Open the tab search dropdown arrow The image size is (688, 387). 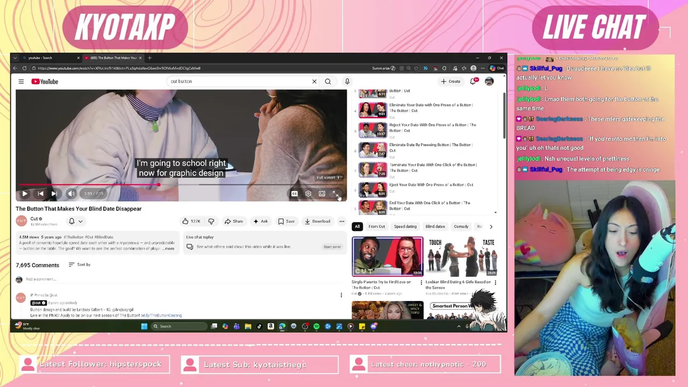click(x=15, y=58)
